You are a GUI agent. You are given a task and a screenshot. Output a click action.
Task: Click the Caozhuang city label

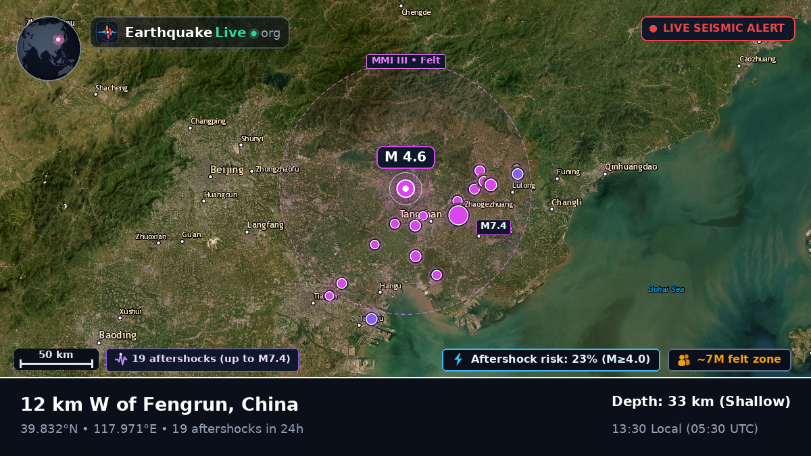(758, 59)
